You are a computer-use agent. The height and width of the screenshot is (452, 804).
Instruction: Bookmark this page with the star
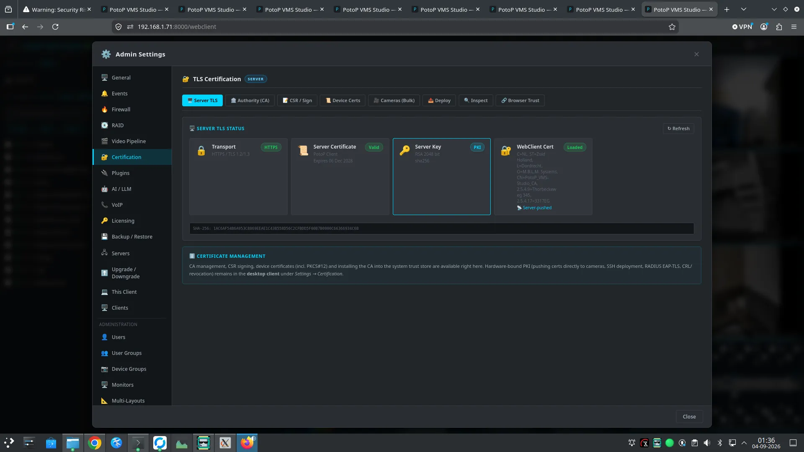point(672,27)
